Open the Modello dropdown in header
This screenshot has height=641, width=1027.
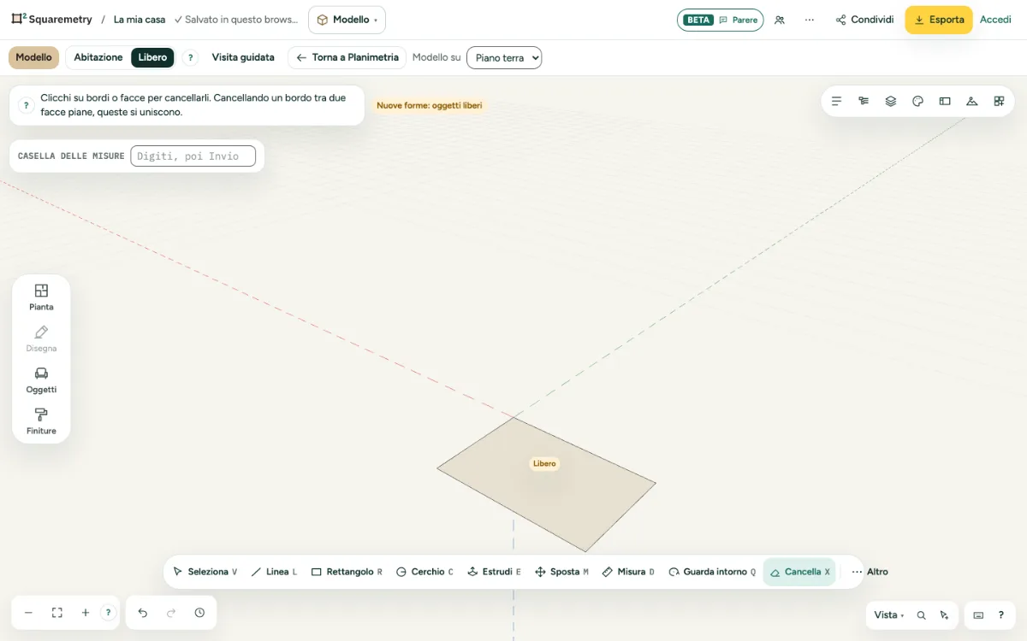[x=347, y=20]
